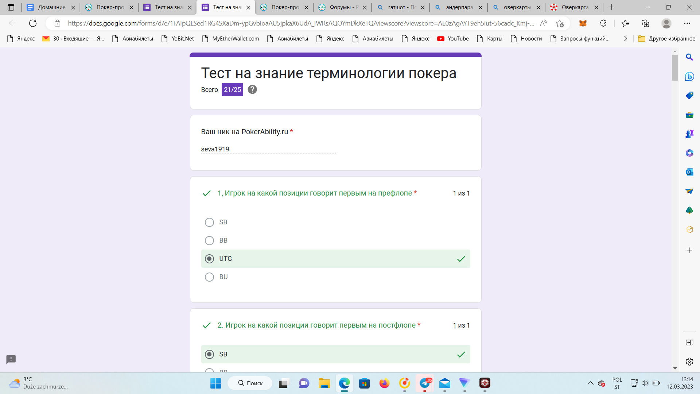
Task: Open File Explorer from taskbar
Action: point(324,383)
